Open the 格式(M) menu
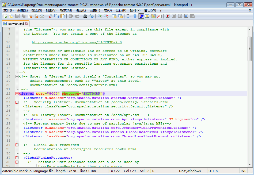 click(x=66, y=10)
